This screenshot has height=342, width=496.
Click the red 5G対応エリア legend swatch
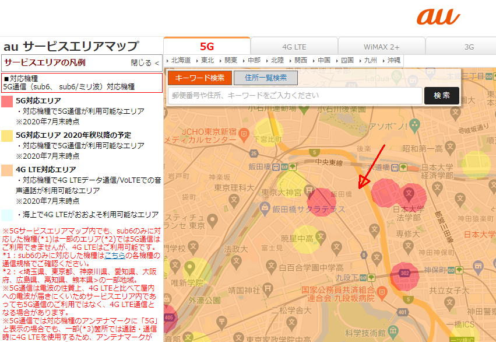tap(7, 102)
